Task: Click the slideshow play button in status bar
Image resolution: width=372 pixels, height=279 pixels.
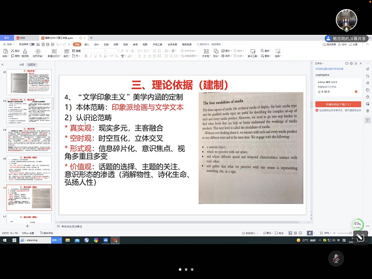Action: click(310, 233)
